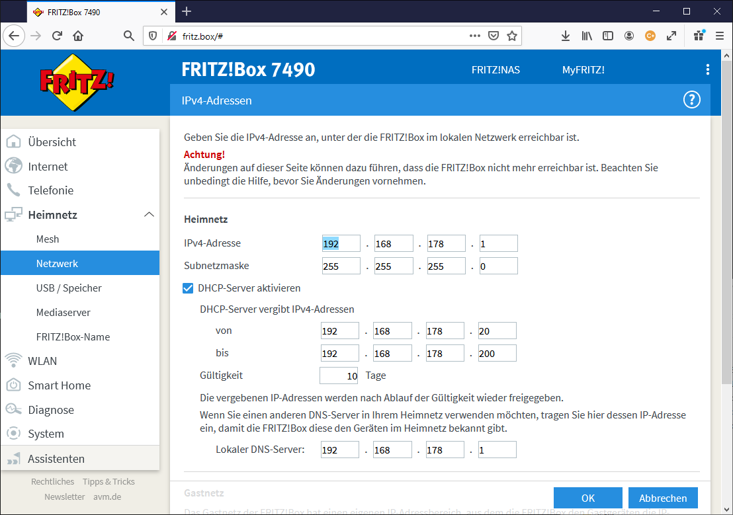
Task: Click the browser forward arrow
Action: pos(36,36)
